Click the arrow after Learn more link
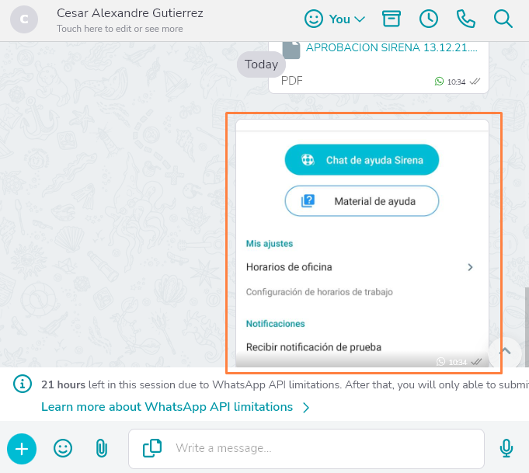 click(x=306, y=408)
